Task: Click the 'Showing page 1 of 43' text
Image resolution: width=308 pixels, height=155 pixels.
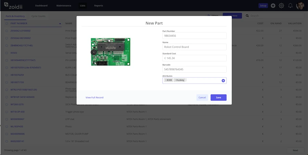Action: [15, 150]
